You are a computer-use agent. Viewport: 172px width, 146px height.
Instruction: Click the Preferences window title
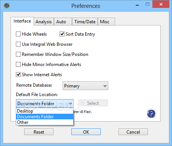[x=86, y=6]
